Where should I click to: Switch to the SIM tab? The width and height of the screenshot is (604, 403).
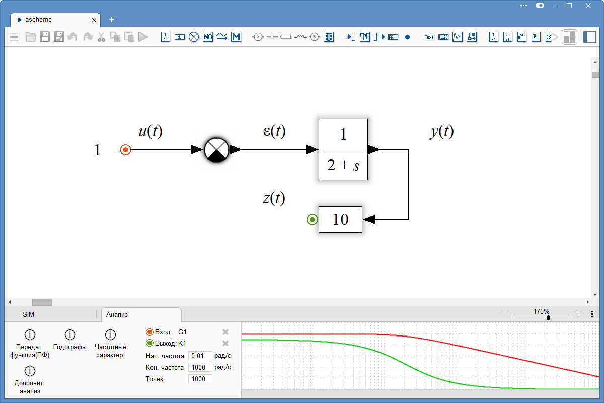pyautogui.click(x=28, y=314)
